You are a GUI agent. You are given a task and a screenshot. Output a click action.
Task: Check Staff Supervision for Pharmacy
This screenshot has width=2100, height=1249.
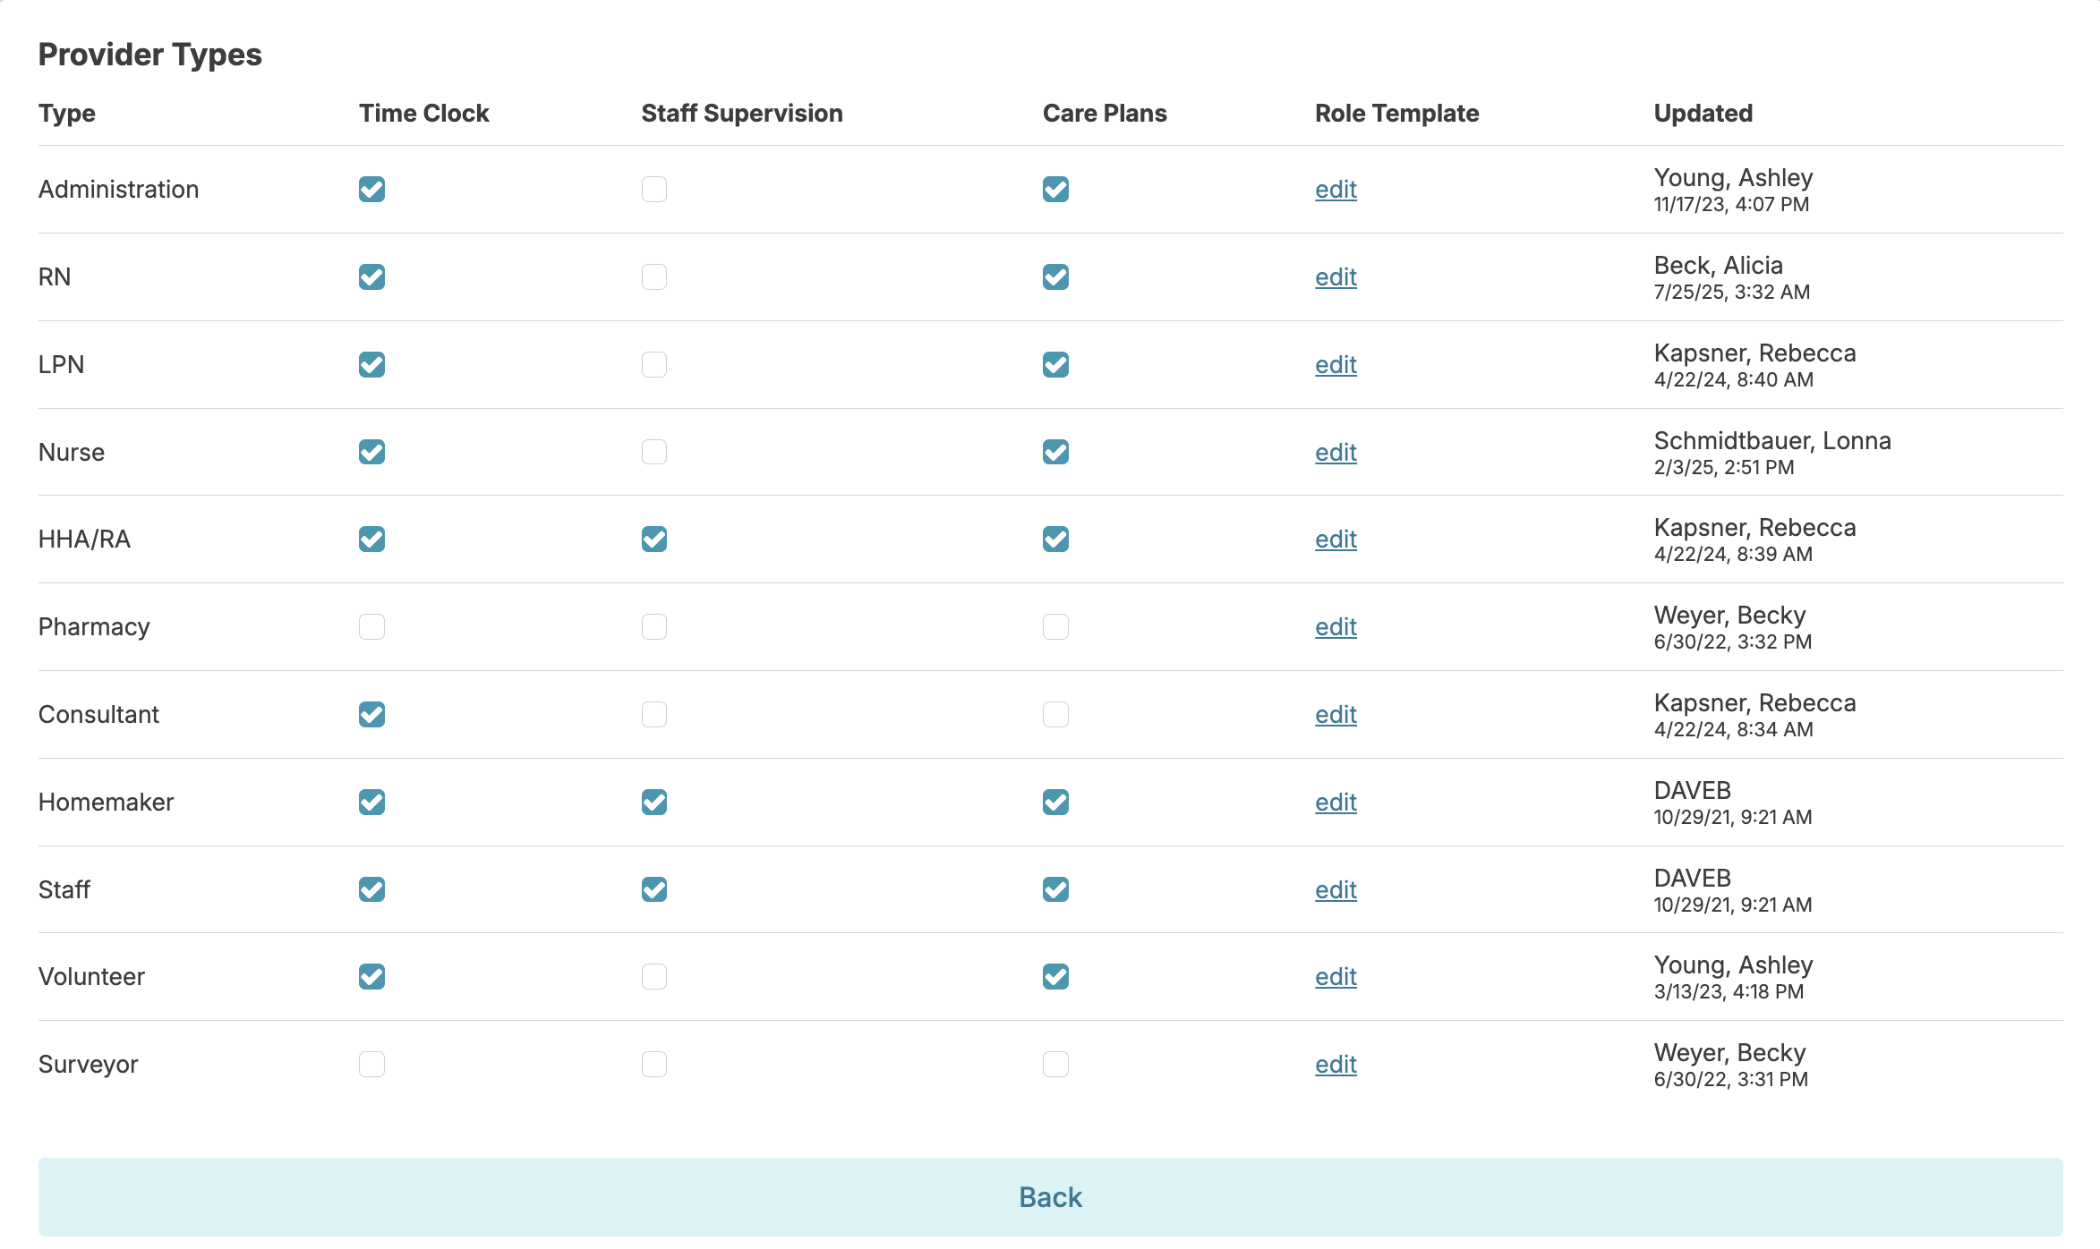click(653, 627)
